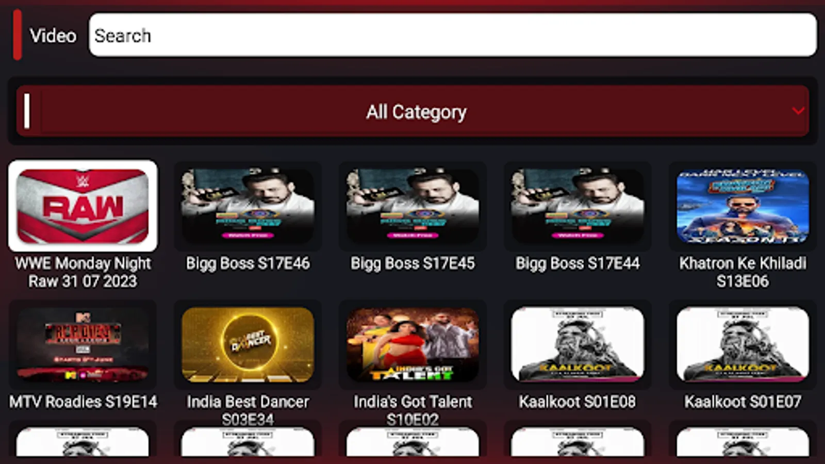Open Khatron Ke Khiladi S13E06 poster

(x=742, y=206)
